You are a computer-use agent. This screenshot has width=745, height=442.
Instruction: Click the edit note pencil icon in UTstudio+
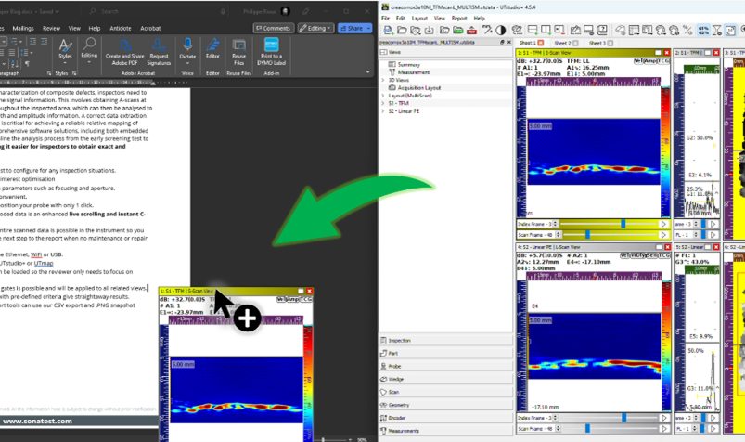tap(575, 30)
